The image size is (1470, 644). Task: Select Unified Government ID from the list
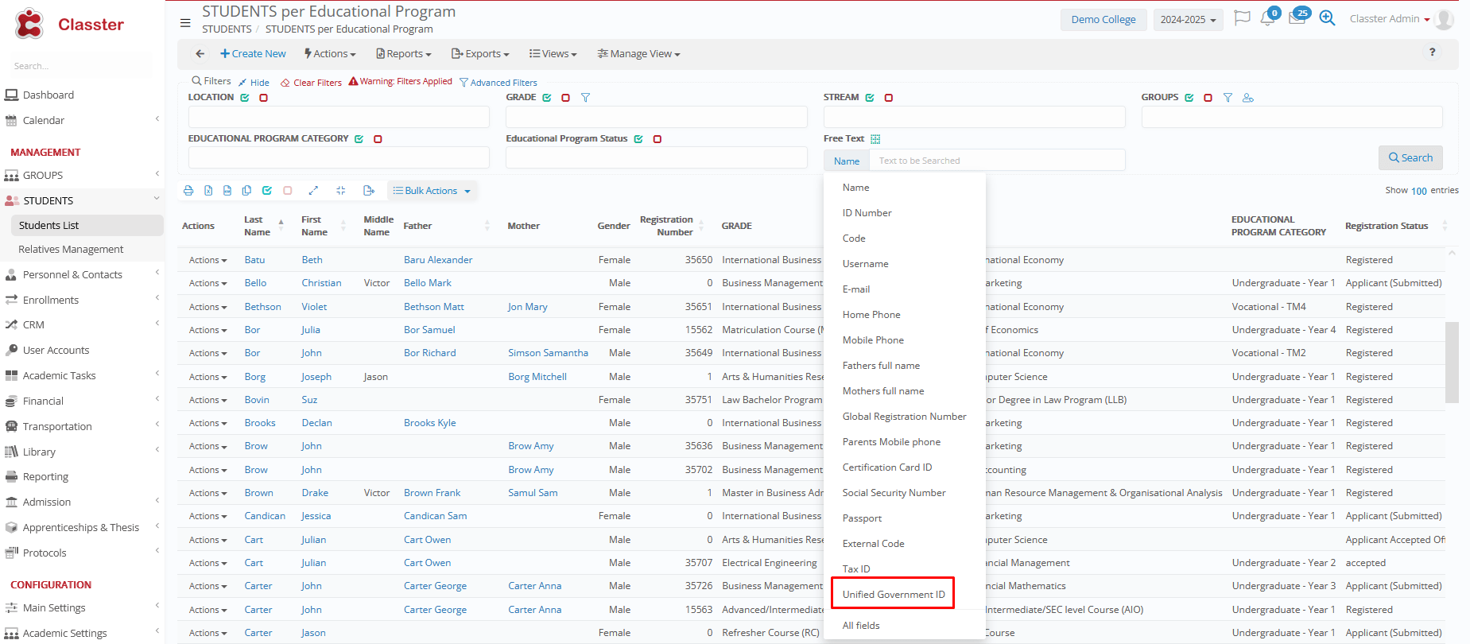pos(894,595)
